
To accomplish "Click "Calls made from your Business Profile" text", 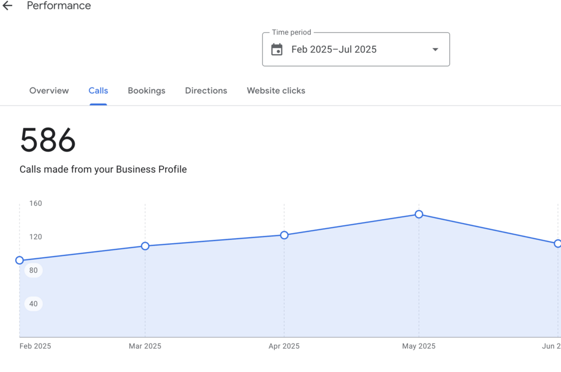I will point(103,170).
